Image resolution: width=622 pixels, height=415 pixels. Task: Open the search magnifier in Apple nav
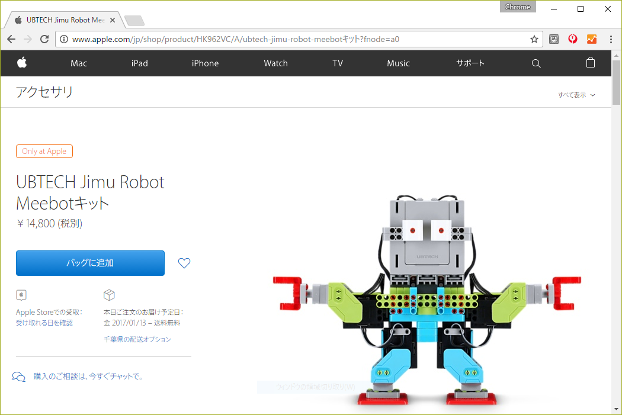click(x=536, y=63)
